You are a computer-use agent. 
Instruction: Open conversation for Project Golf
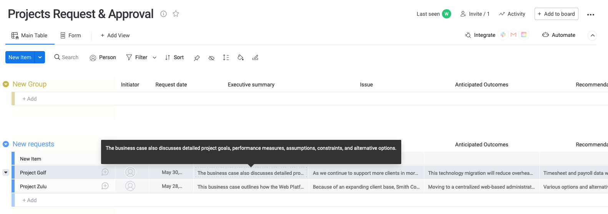pyautogui.click(x=105, y=173)
